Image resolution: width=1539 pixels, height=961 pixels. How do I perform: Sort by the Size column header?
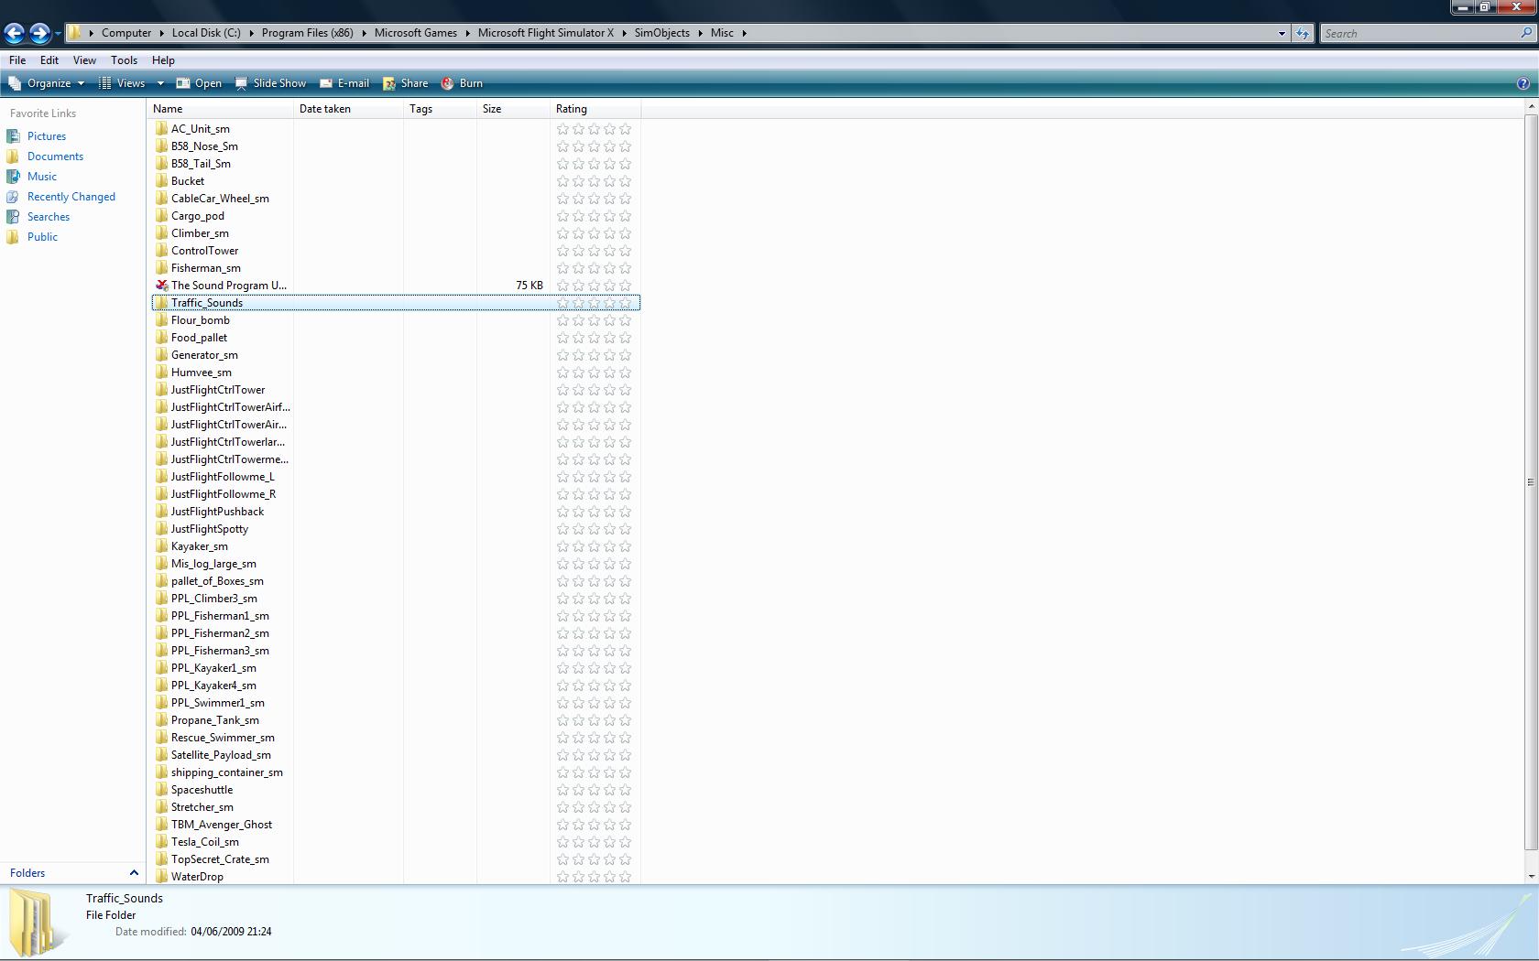coord(513,109)
